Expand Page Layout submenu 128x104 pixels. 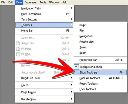tap(44, 92)
